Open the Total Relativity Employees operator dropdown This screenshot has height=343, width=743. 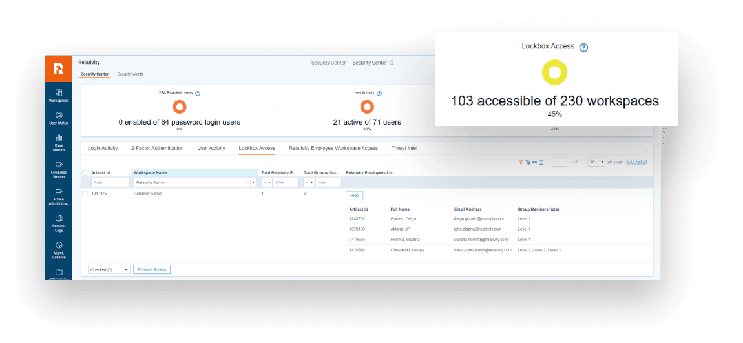click(267, 182)
